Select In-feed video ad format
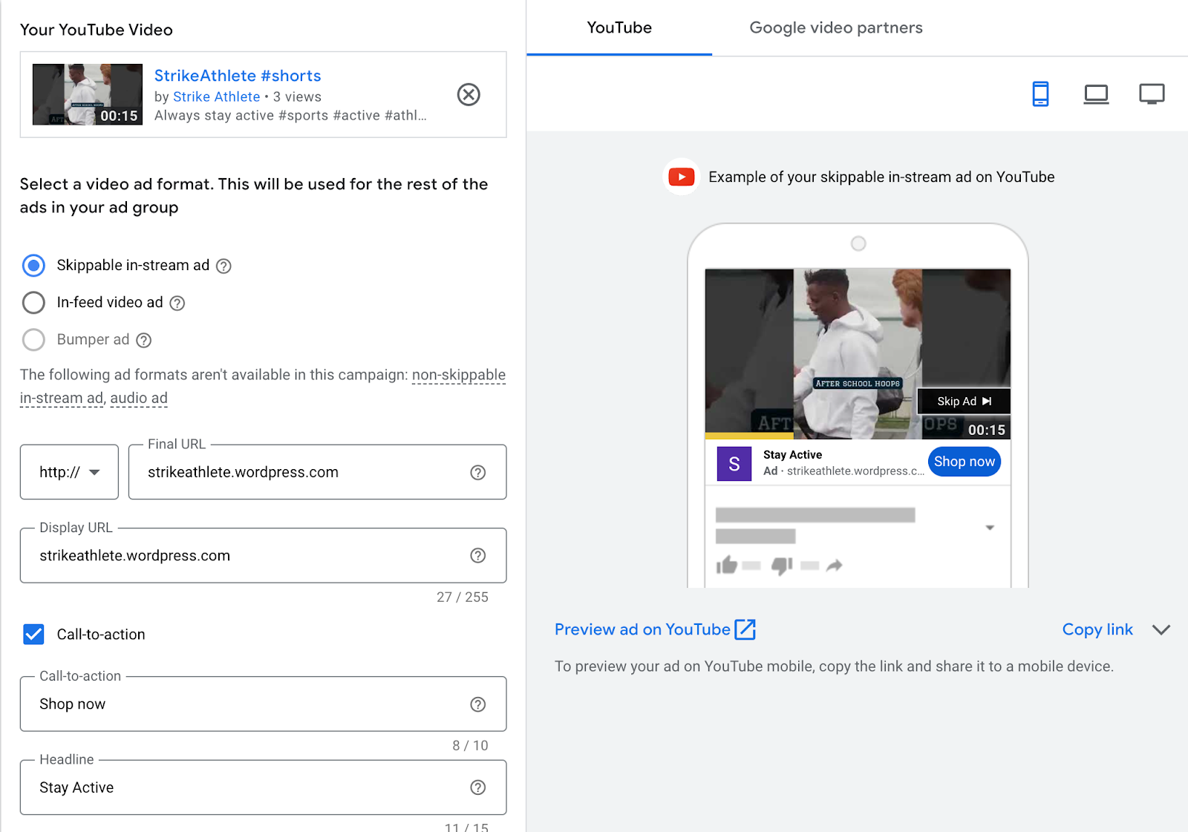1188x832 pixels. pos(33,302)
